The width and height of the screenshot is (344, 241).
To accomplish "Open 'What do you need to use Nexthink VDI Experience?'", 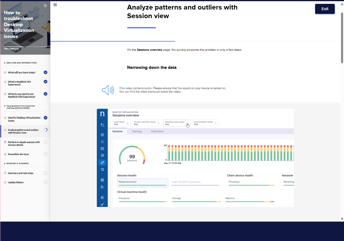I will (21, 96).
